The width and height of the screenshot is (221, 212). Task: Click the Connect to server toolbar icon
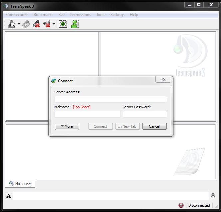(x=12, y=24)
